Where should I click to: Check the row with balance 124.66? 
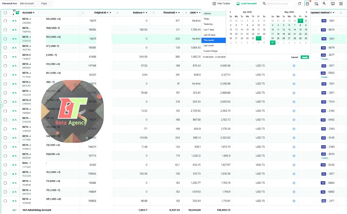tap(5, 138)
